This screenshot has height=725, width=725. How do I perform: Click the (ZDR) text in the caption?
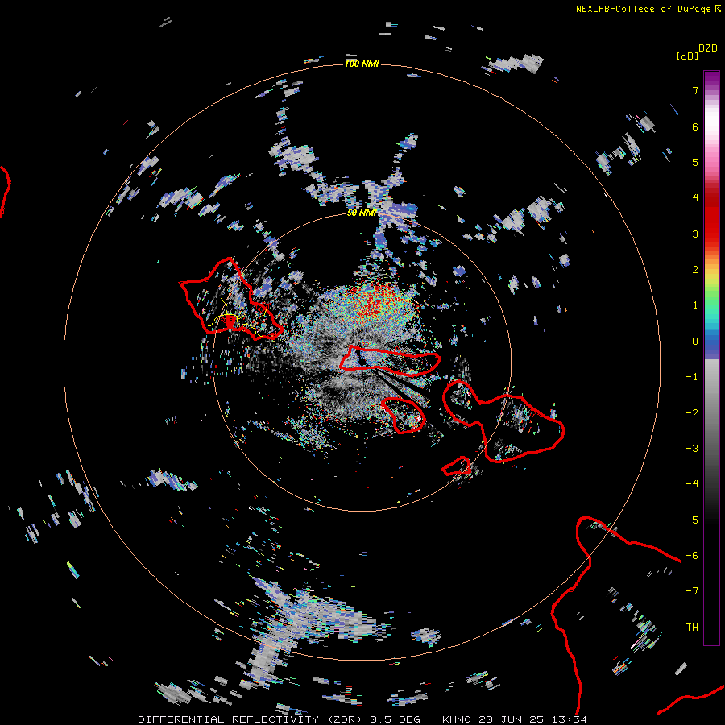[x=346, y=719]
